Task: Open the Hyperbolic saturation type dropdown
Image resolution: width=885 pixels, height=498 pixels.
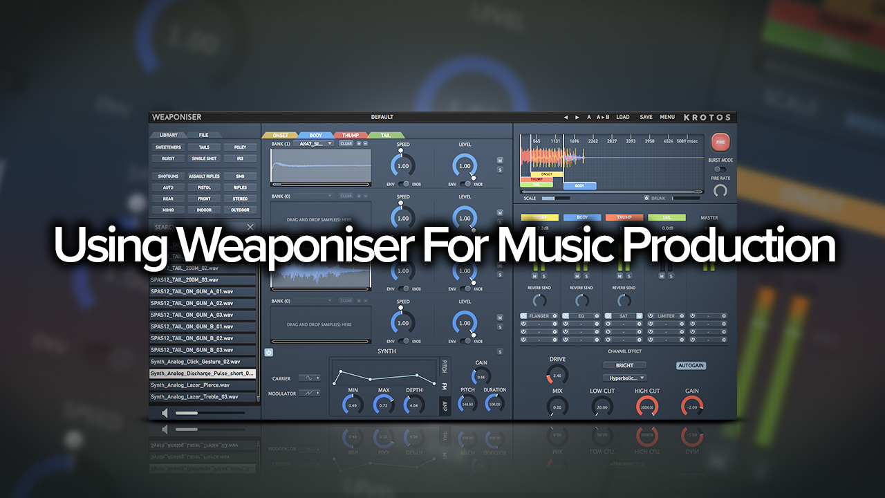Action: point(624,378)
